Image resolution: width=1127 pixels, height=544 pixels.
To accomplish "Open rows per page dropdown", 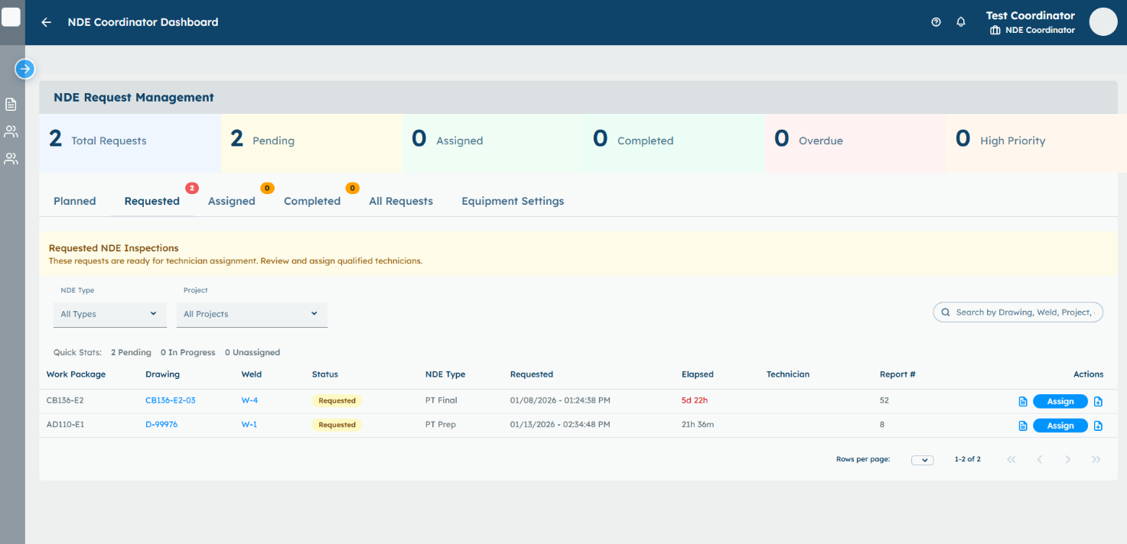I will tap(922, 460).
